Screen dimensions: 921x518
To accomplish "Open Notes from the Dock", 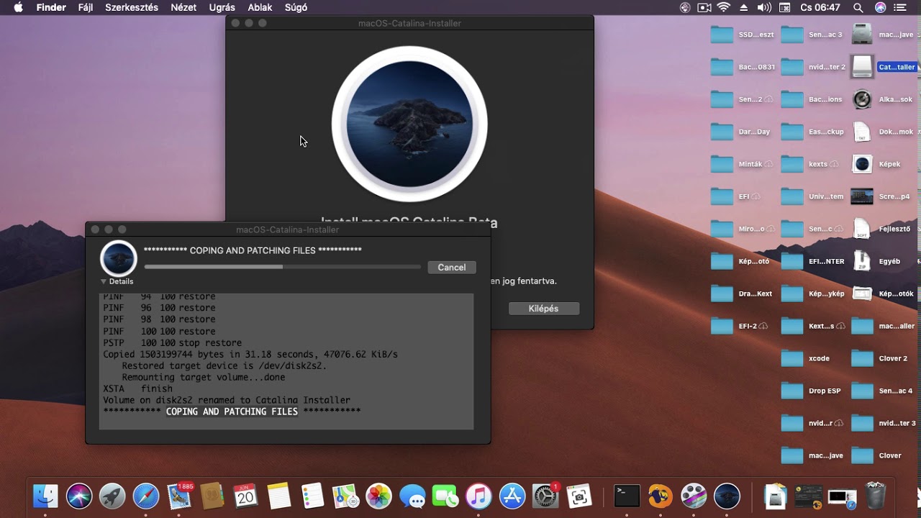I will (279, 496).
